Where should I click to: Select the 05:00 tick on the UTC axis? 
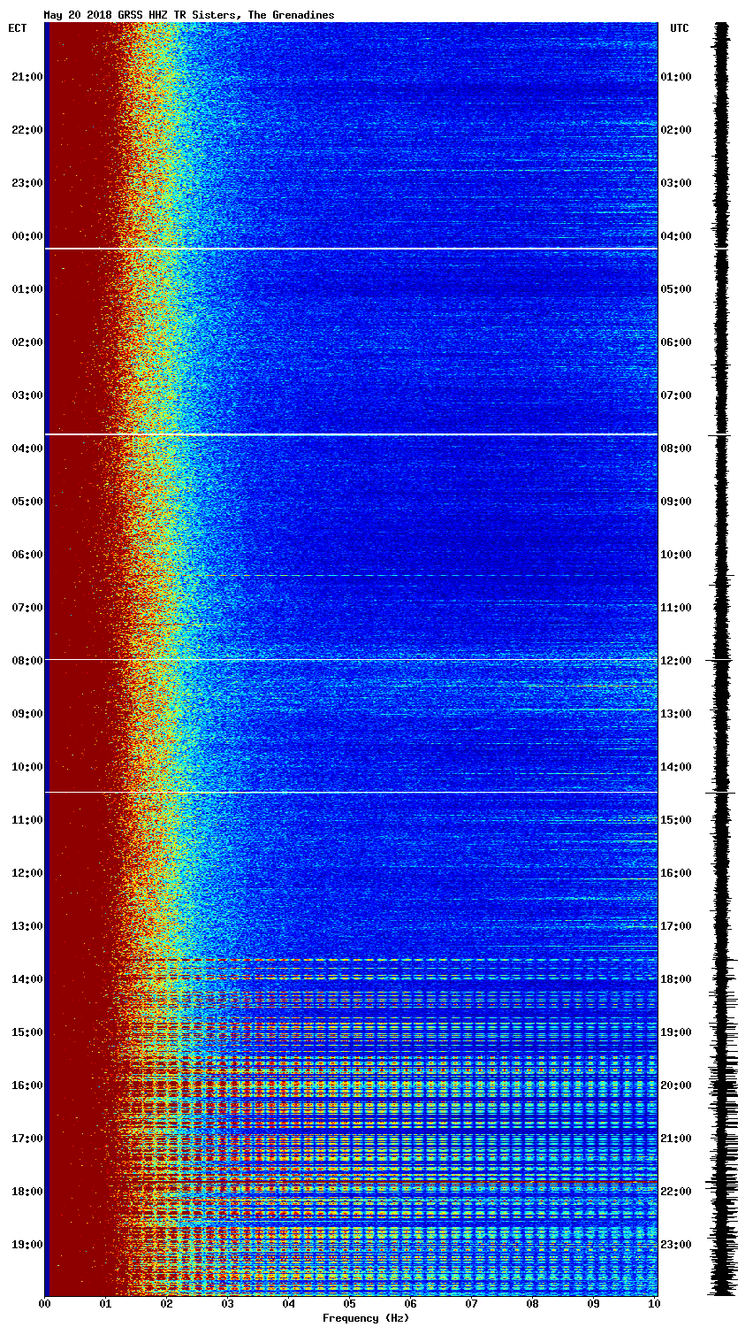point(676,289)
